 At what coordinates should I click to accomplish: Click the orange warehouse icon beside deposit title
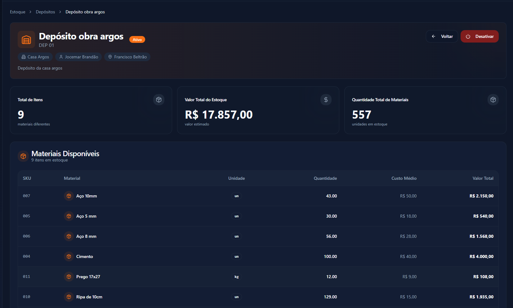[26, 40]
